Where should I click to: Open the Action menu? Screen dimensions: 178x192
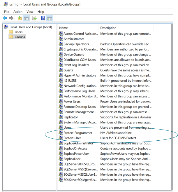pyautogui.click(x=18, y=12)
